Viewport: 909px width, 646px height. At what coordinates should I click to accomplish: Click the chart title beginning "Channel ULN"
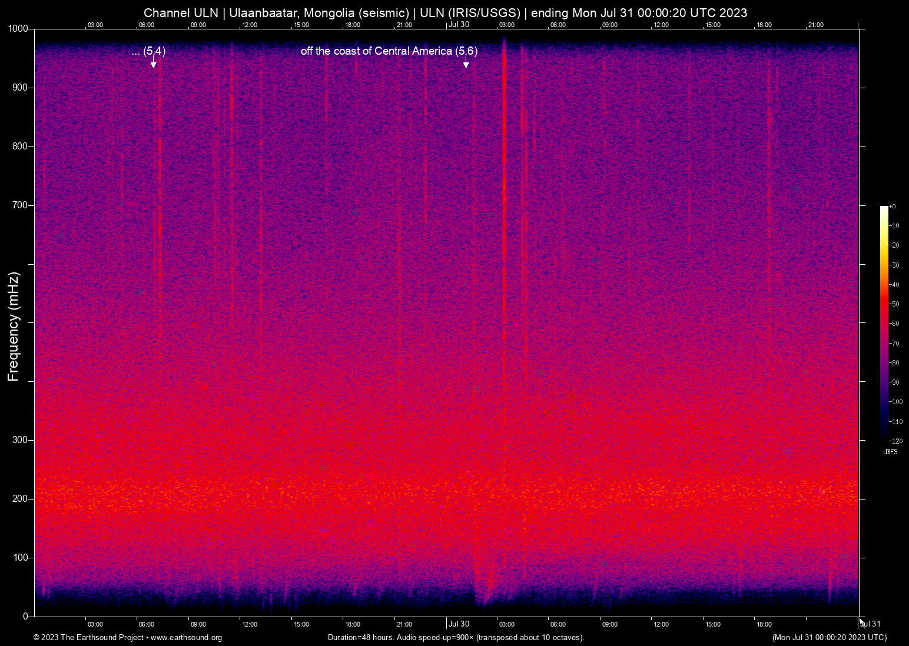pos(445,13)
